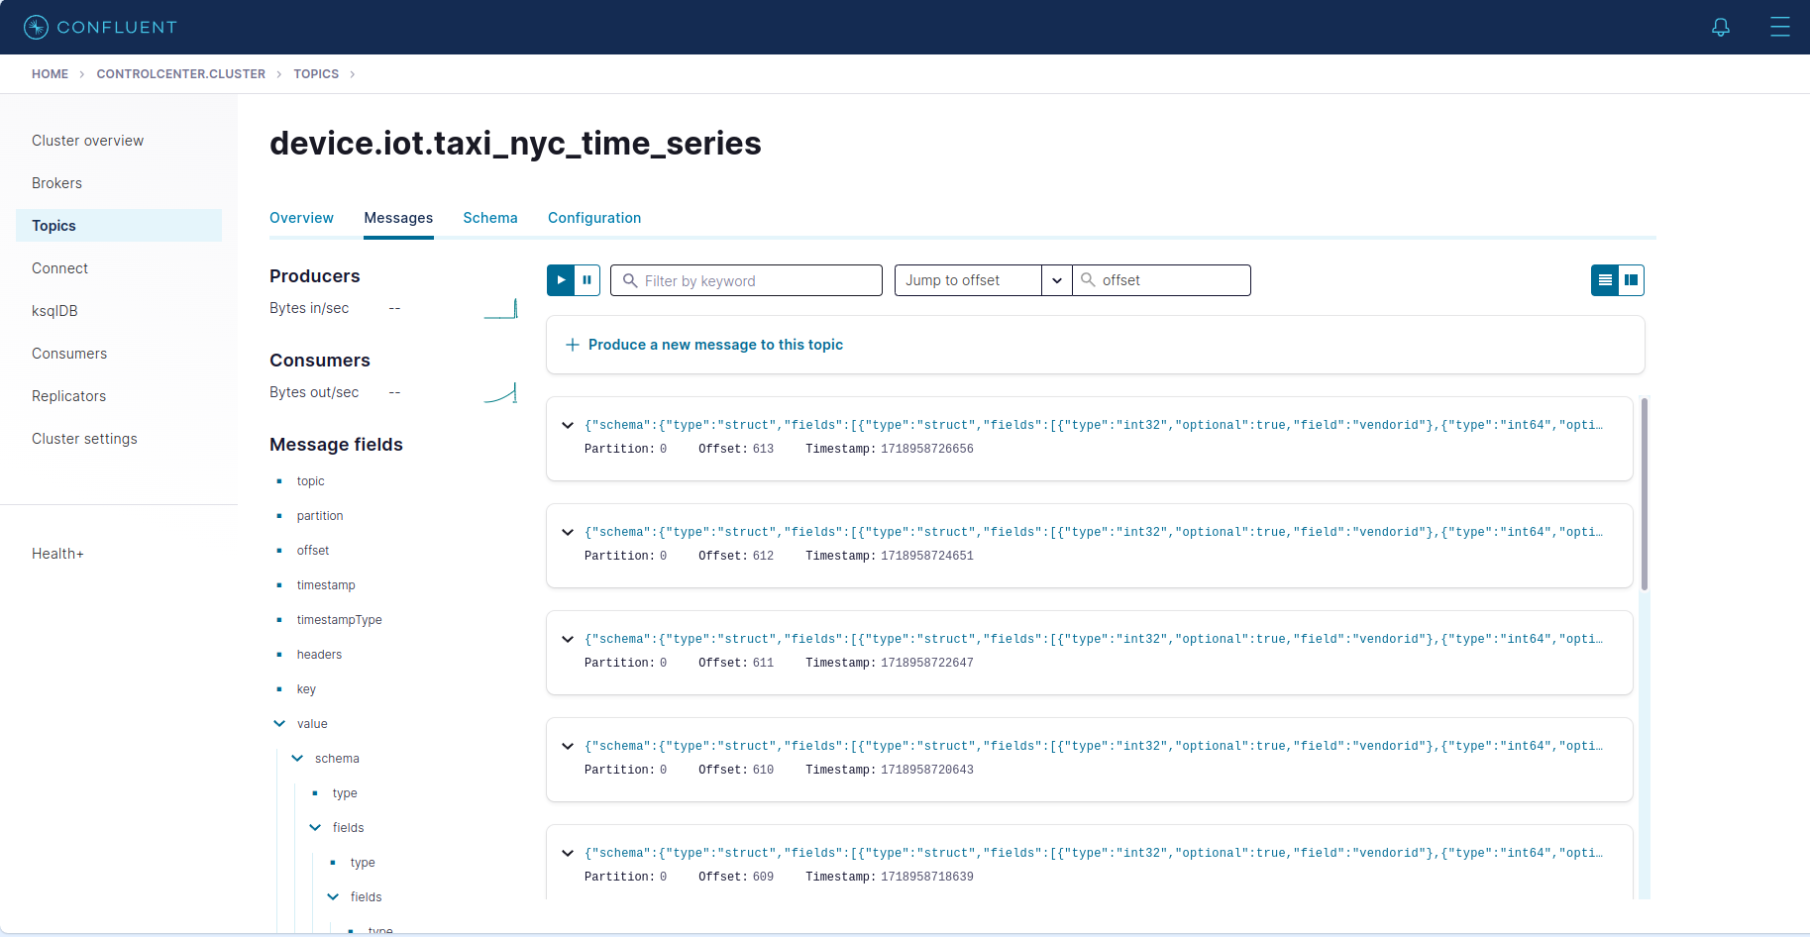Select Topics in sidebar

(x=119, y=226)
